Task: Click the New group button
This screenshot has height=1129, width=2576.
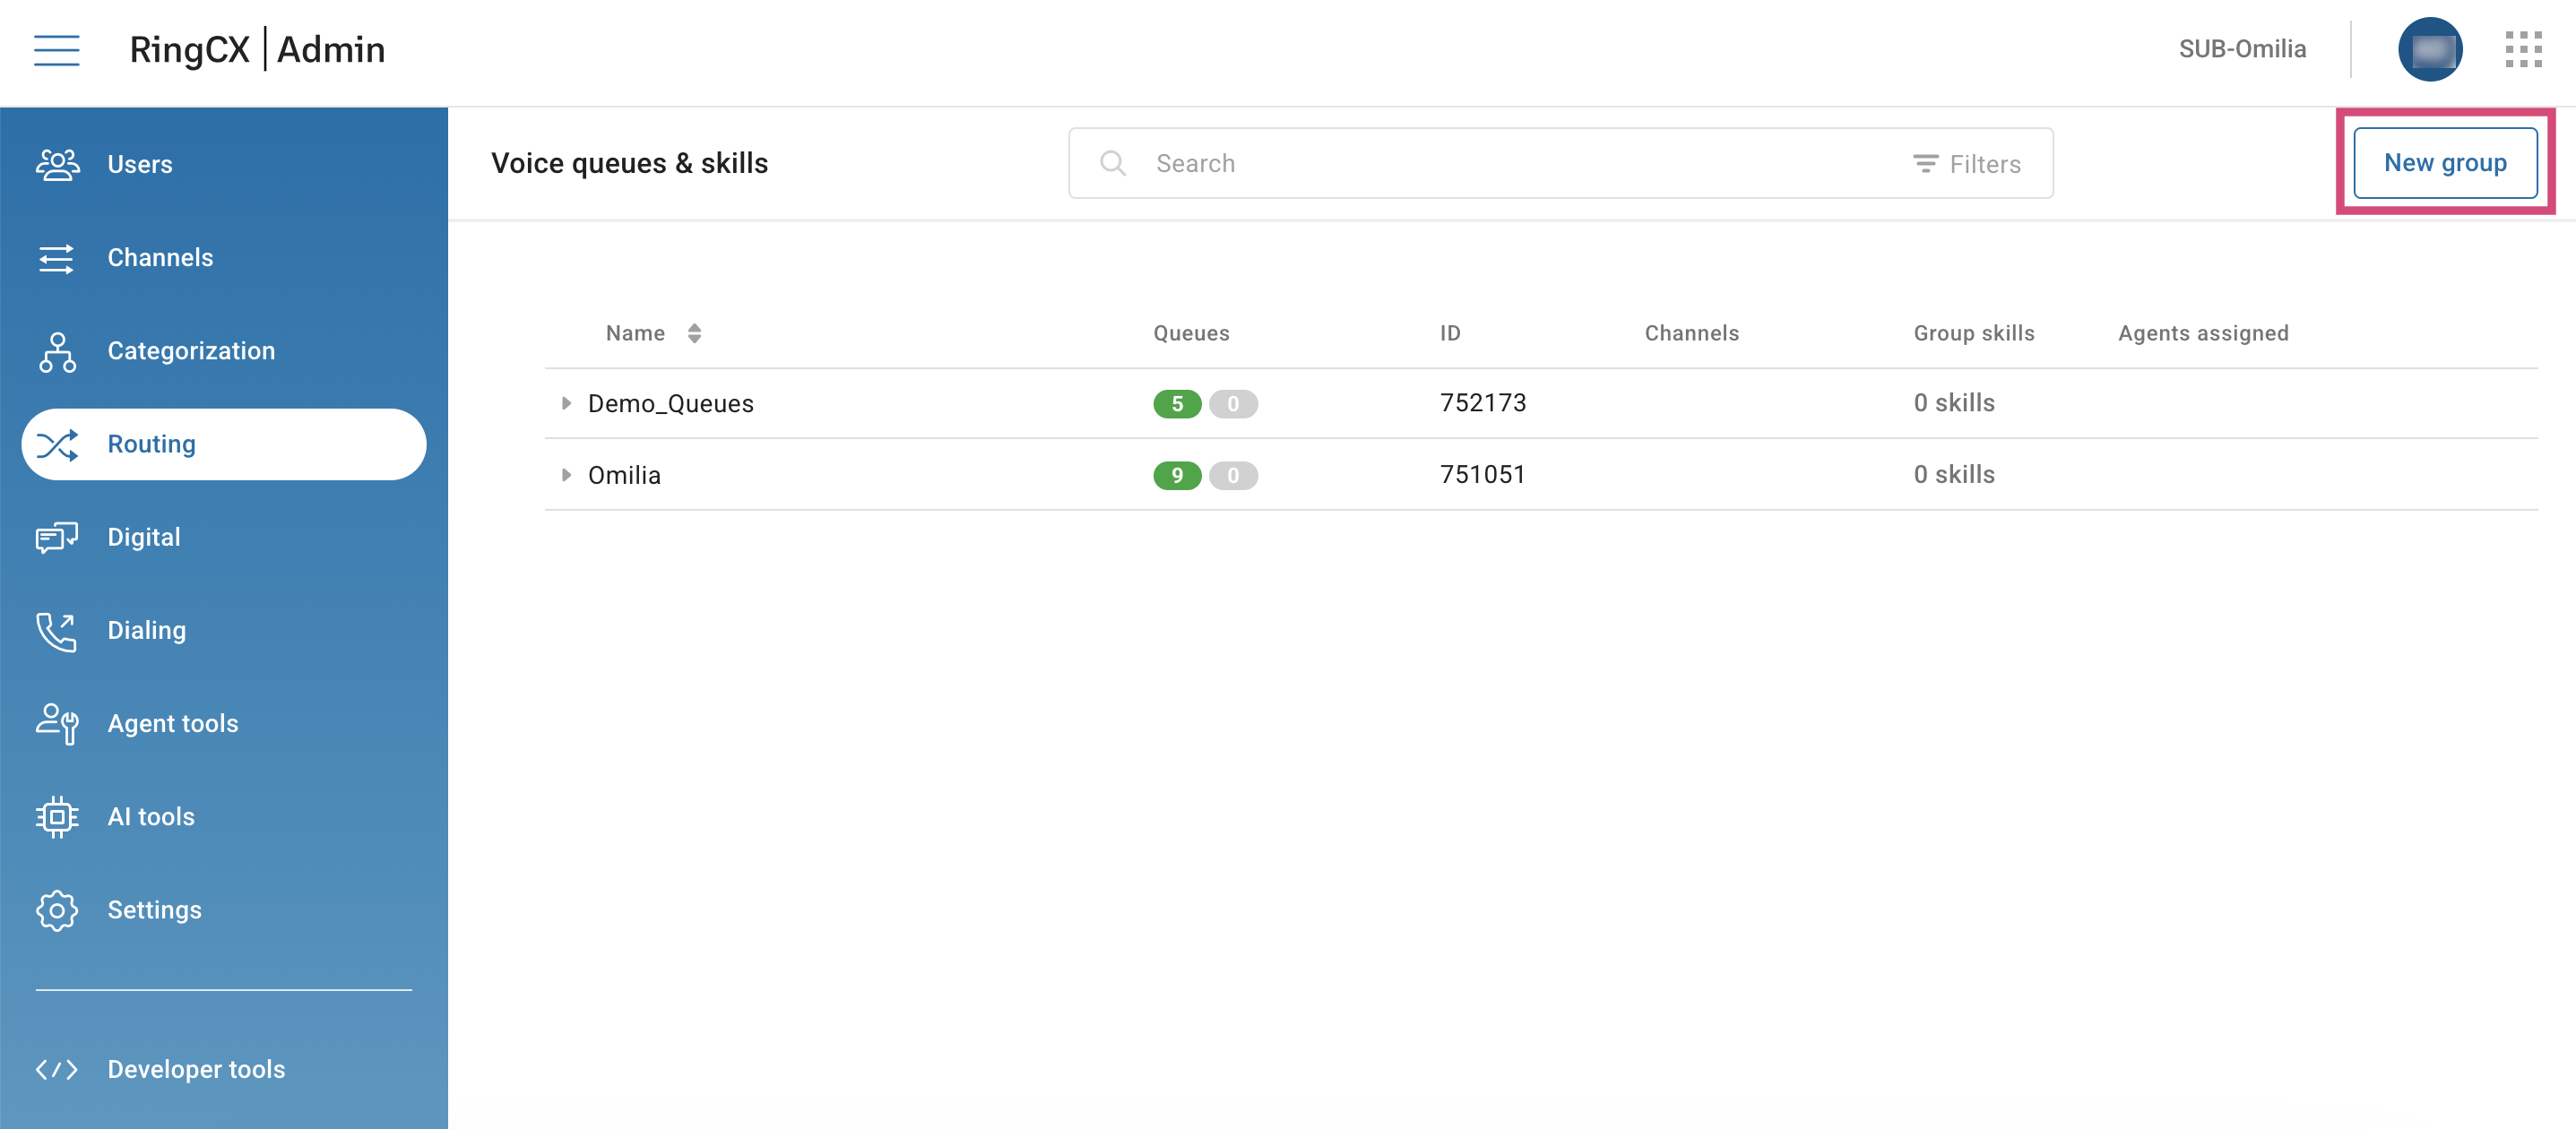Action: point(2444,163)
